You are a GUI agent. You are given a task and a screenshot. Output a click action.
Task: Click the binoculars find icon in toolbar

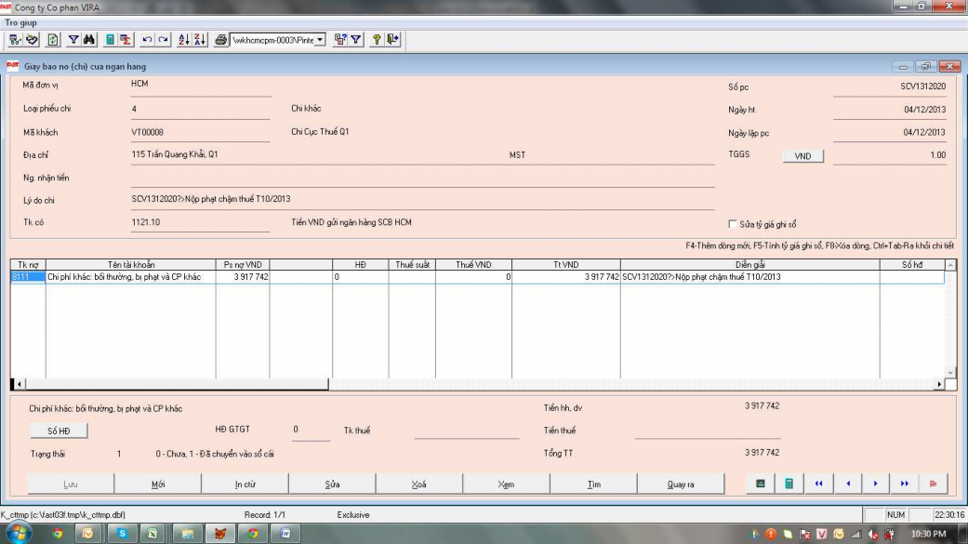coord(89,40)
